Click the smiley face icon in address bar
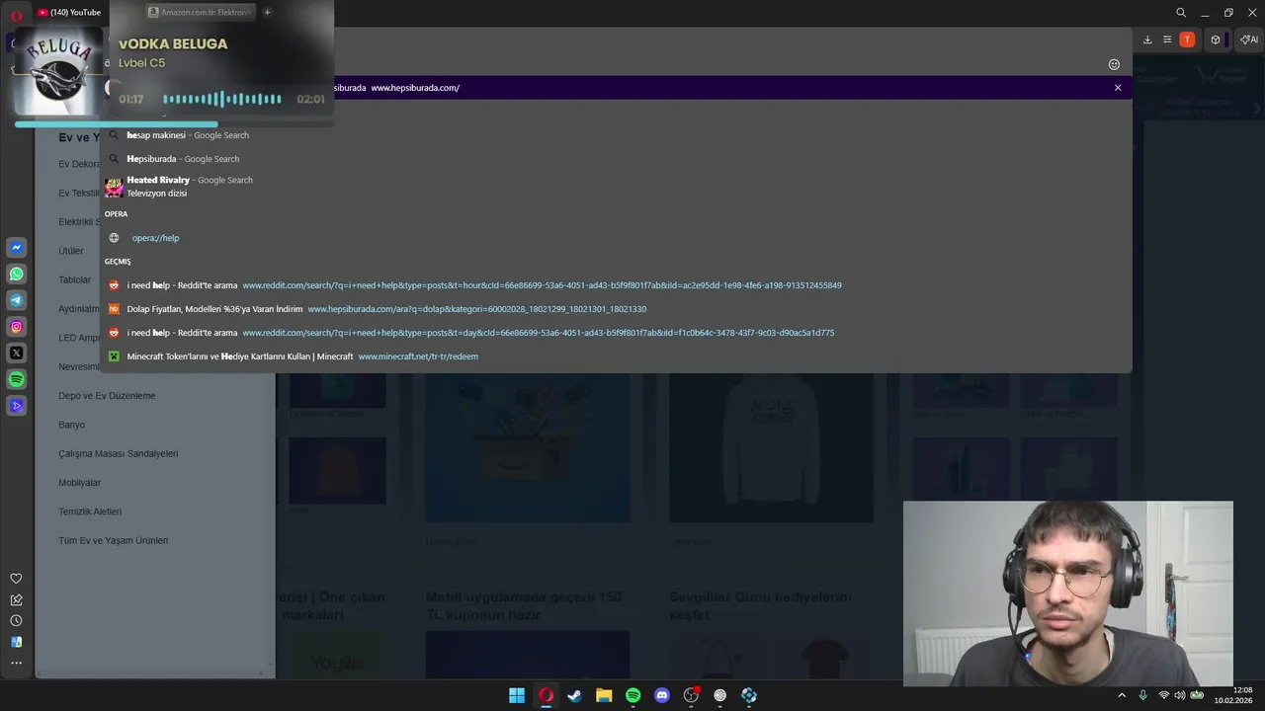 (x=1114, y=64)
